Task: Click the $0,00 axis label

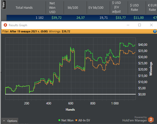Action: click(142, 94)
